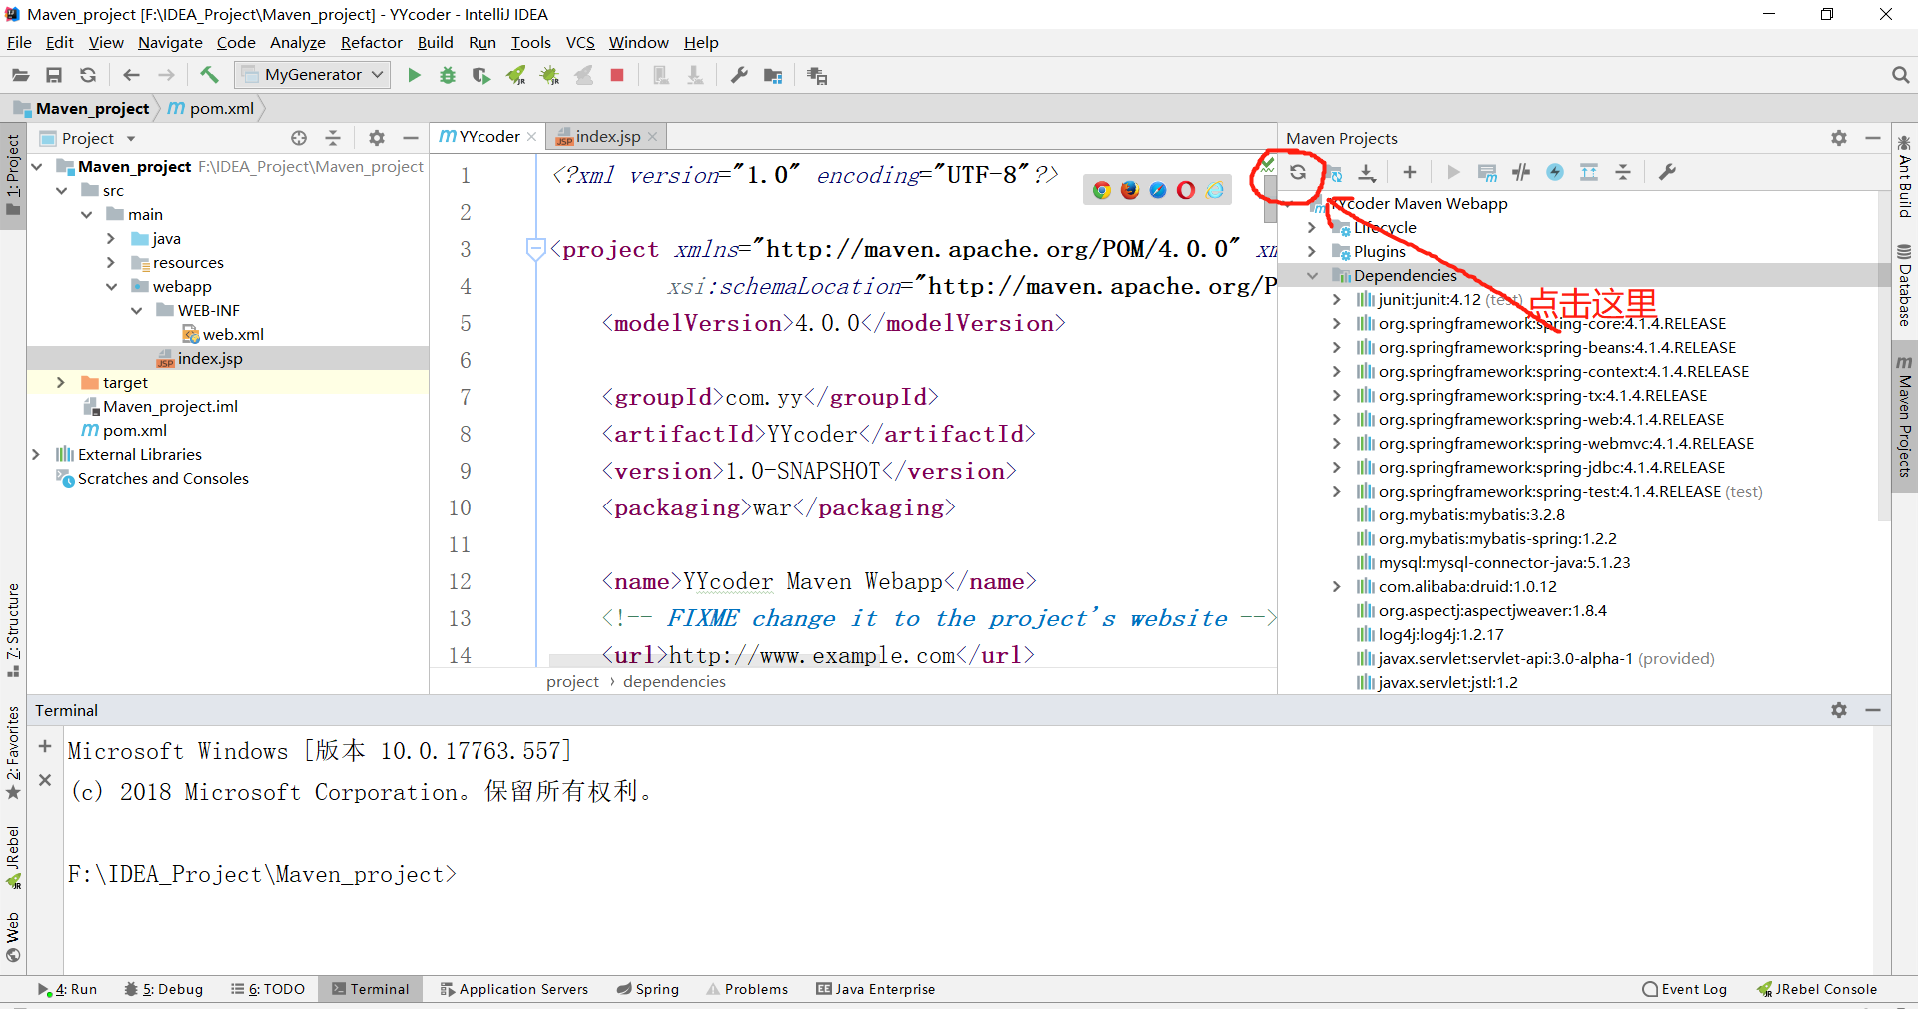
Task: Open Maven settings wrench icon
Action: [x=1667, y=172]
